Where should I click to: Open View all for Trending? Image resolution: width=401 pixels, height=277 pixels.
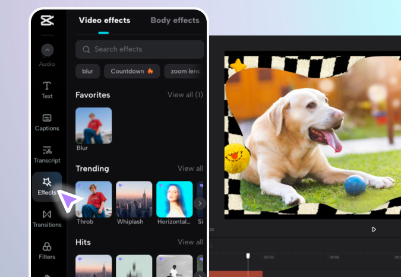(x=190, y=168)
